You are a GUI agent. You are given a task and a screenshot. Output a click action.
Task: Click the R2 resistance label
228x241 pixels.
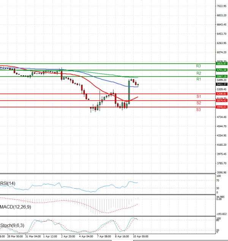(199, 73)
